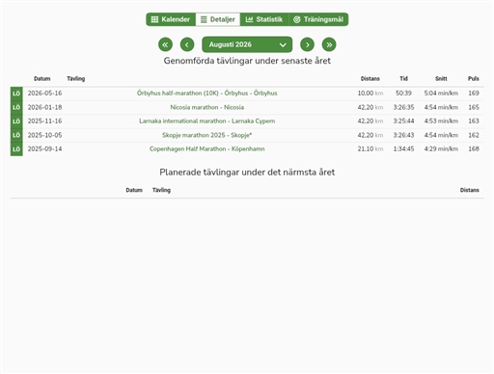This screenshot has width=494, height=374.
Task: Click the distance 10,00 km
Action: click(370, 93)
